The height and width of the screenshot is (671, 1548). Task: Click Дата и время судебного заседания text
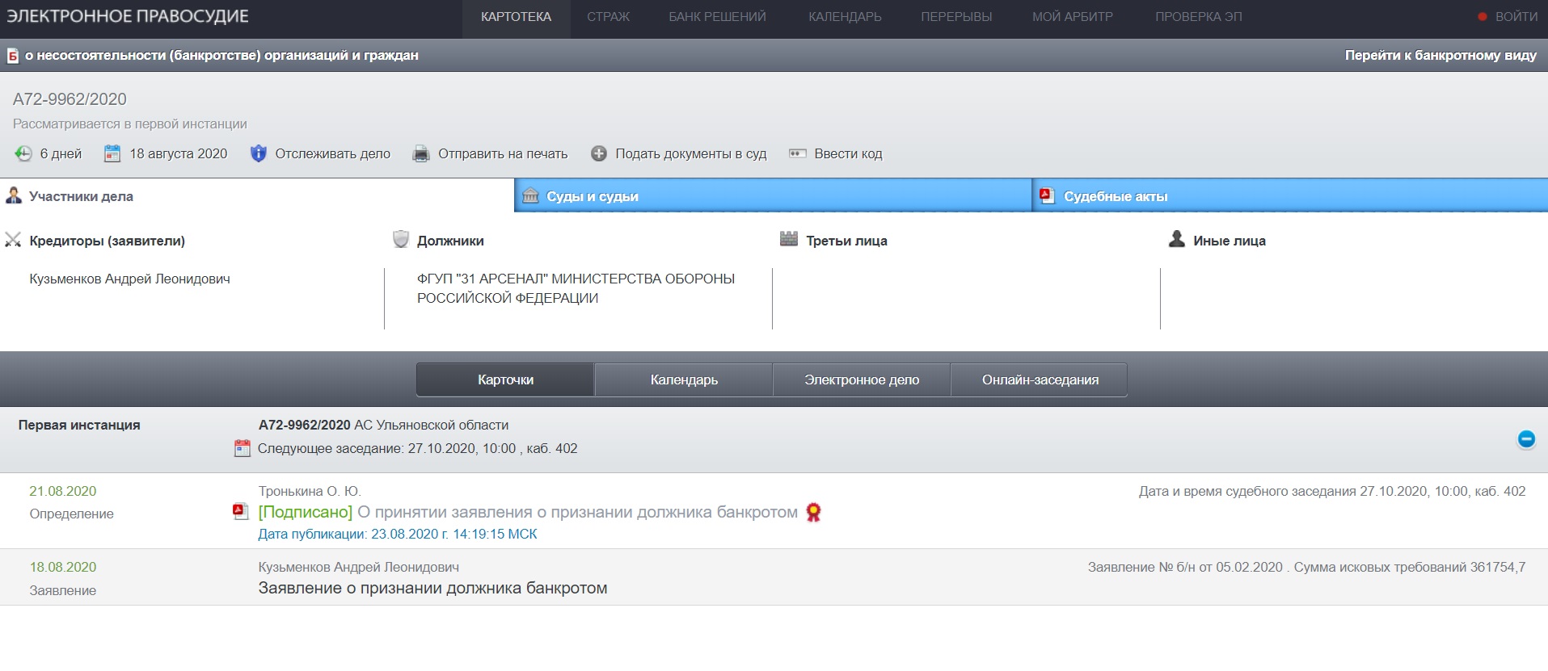coord(1332,491)
